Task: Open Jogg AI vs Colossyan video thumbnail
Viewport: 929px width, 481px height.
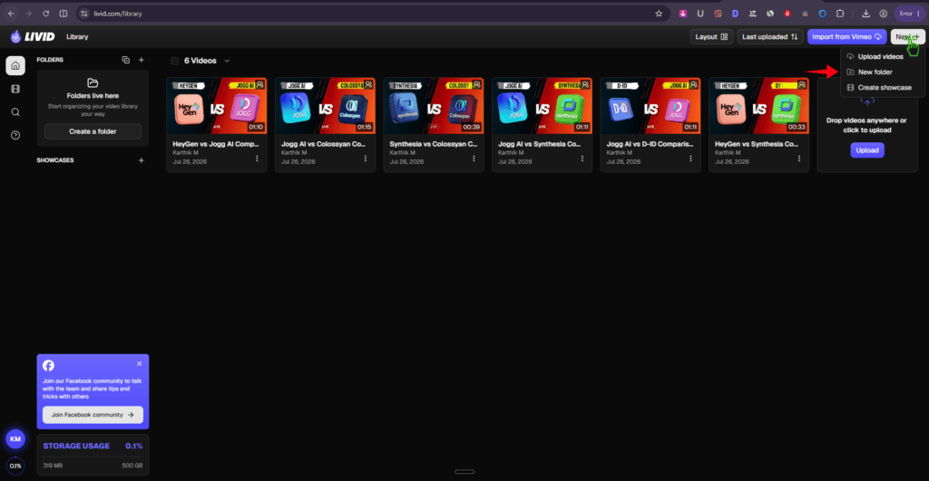Action: 325,106
